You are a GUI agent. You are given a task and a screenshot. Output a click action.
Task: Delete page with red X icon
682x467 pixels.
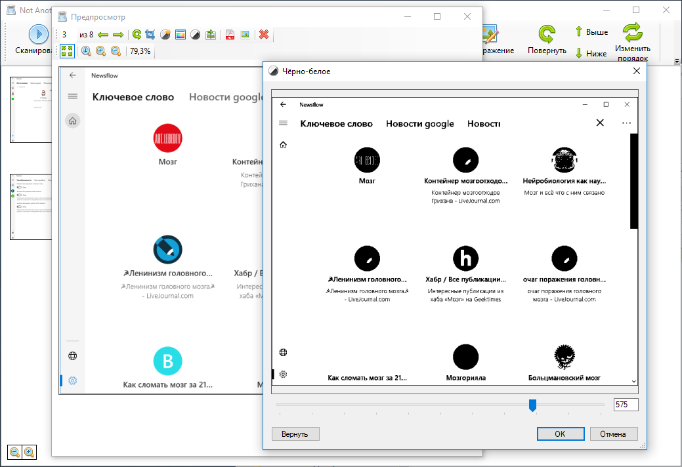click(264, 35)
